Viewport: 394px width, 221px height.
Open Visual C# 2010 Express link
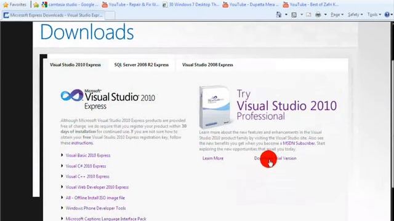pos(86,166)
